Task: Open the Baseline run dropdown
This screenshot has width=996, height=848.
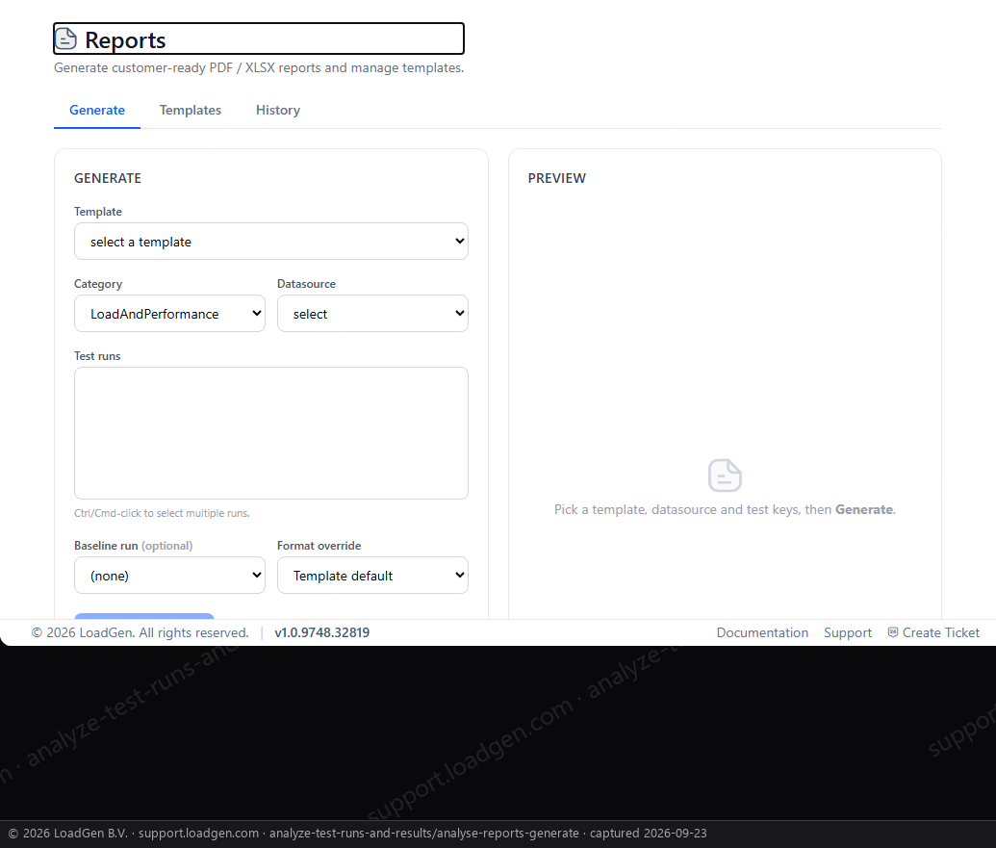Action: pyautogui.click(x=169, y=575)
